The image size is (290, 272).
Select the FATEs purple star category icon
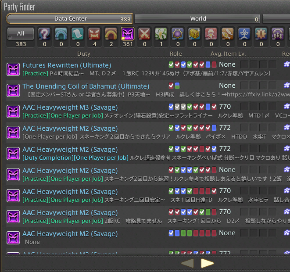point(178,34)
